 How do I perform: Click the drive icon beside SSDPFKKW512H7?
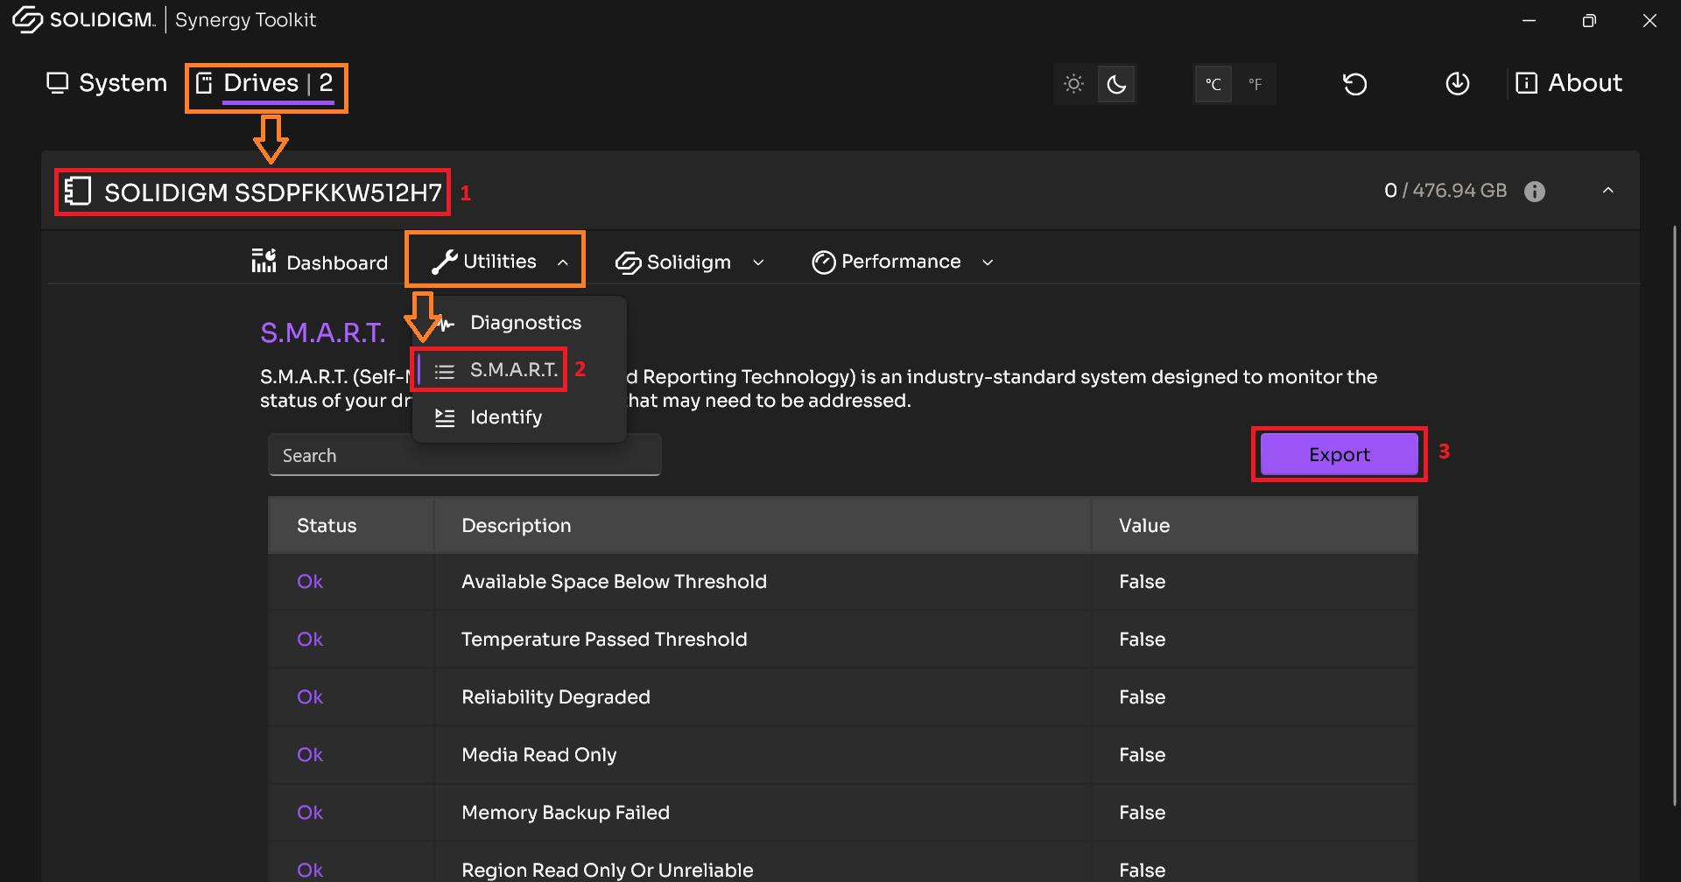click(78, 192)
